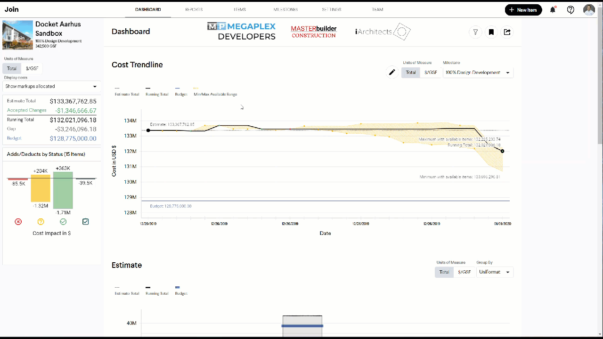Open the 100% Design Development milestone dropdown
The width and height of the screenshot is (603, 339).
coord(478,73)
